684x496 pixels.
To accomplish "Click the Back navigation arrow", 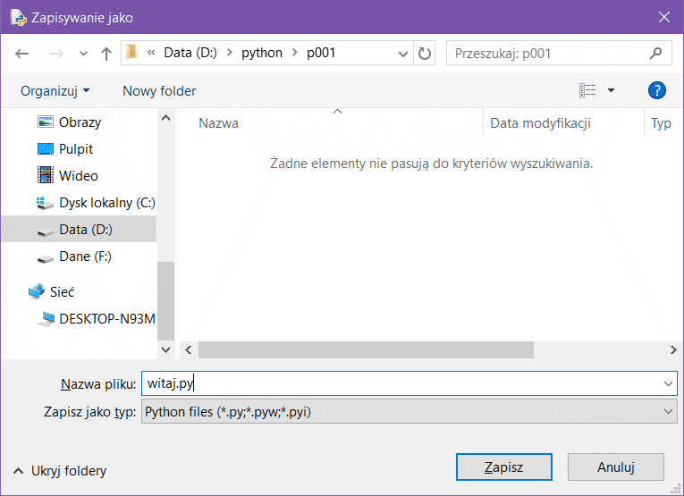I will 22,54.
